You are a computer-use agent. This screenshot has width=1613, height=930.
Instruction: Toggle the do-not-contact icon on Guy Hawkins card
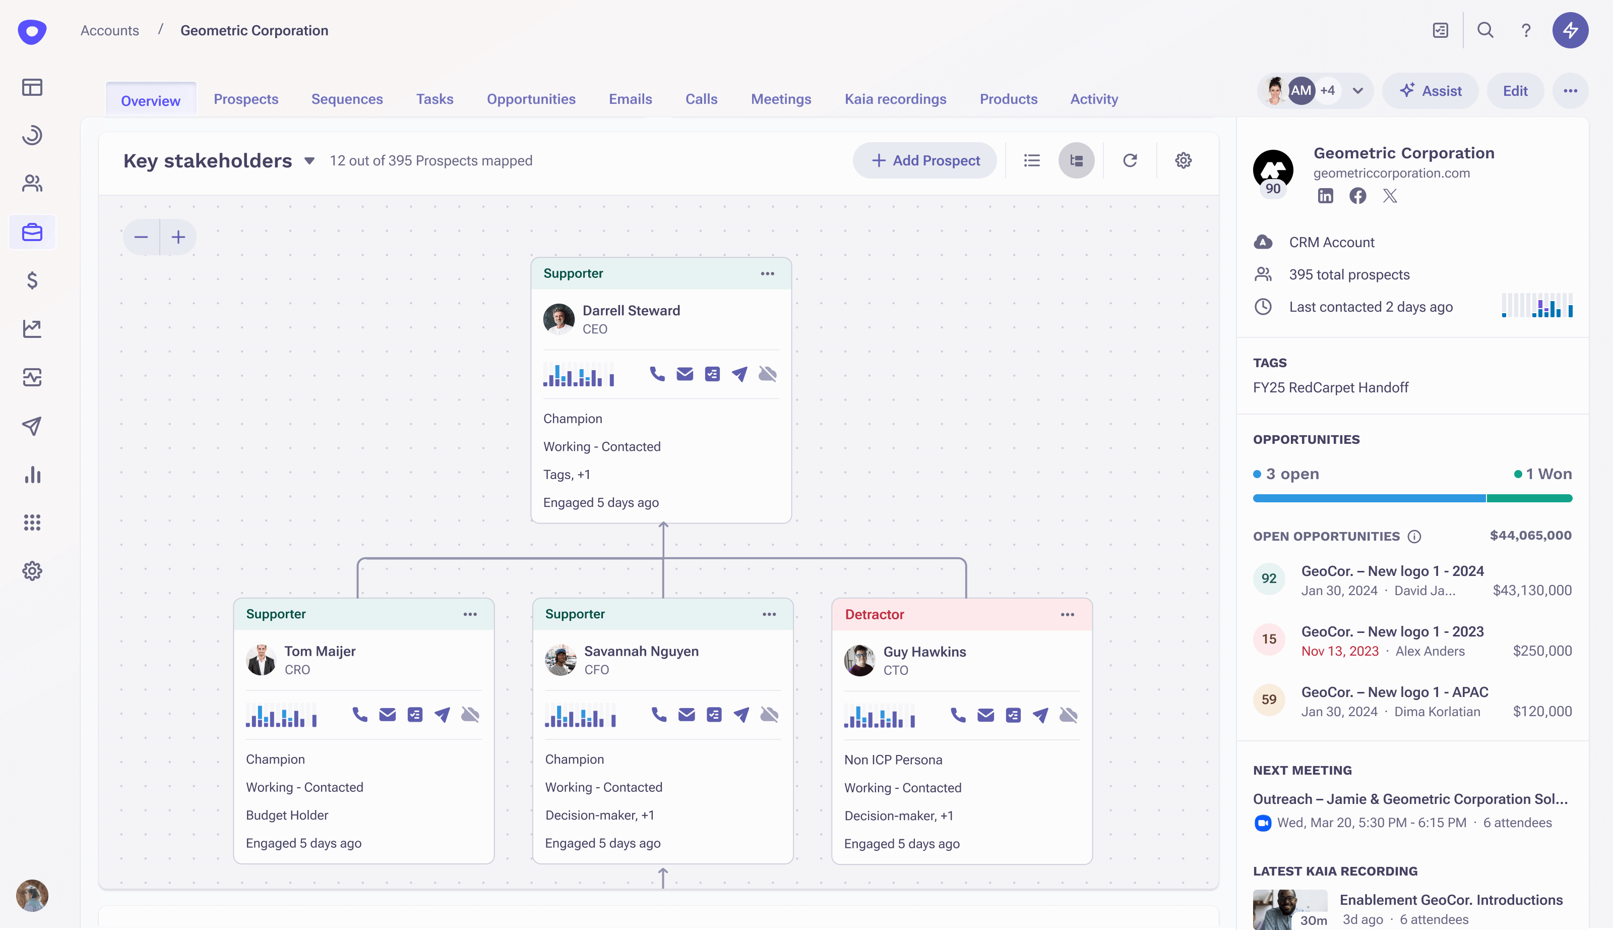tap(1068, 715)
